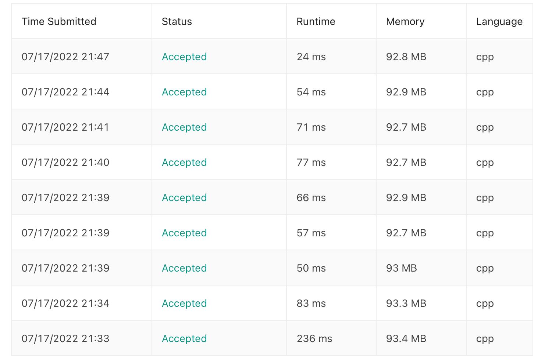Click the Runtime column header
Viewport: 545px width, 356px height.
[x=316, y=21]
